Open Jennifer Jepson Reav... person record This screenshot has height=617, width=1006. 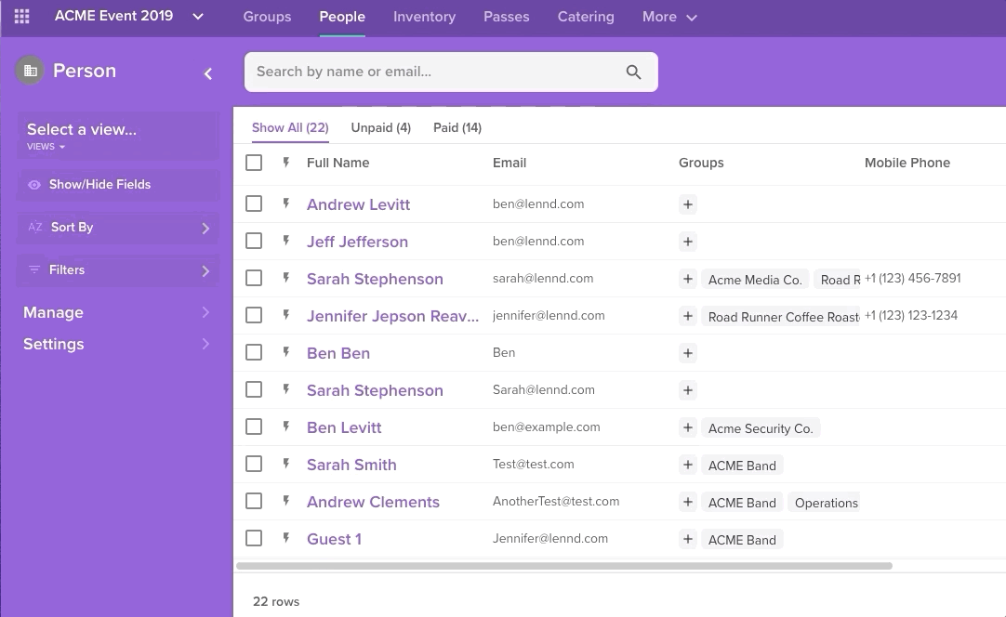click(x=392, y=316)
